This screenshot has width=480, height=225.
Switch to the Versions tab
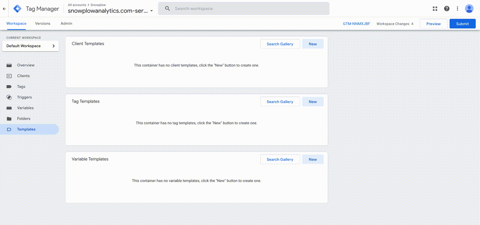click(42, 23)
